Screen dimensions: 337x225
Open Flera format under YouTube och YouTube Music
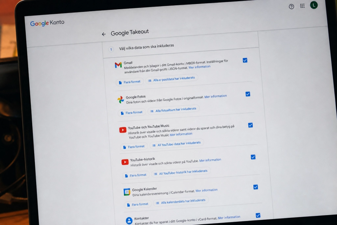(x=134, y=147)
